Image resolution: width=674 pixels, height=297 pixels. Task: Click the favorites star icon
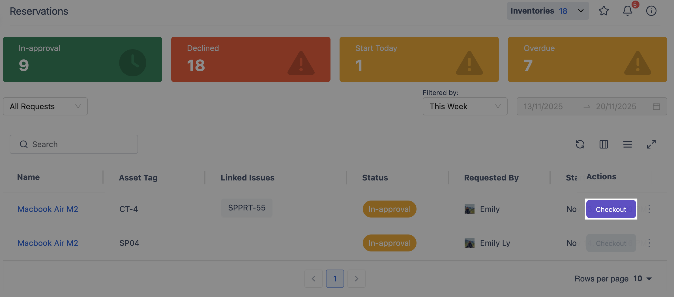pyautogui.click(x=604, y=11)
